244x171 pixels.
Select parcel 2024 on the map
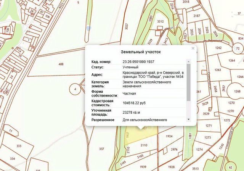point(199,31)
